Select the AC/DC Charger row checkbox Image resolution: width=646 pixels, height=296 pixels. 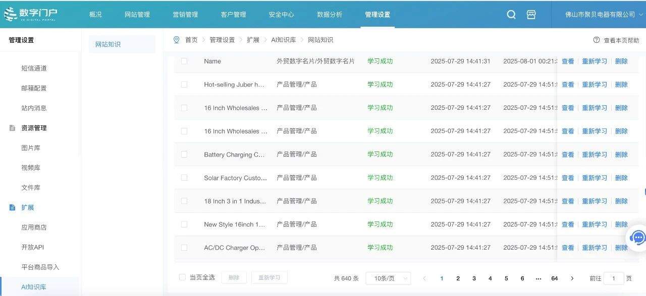[184, 247]
